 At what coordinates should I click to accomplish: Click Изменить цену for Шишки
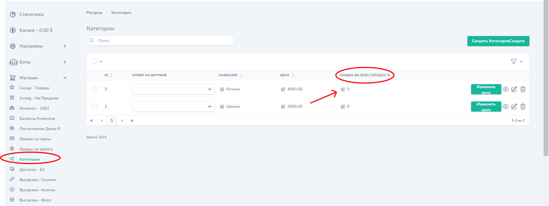[x=486, y=107]
